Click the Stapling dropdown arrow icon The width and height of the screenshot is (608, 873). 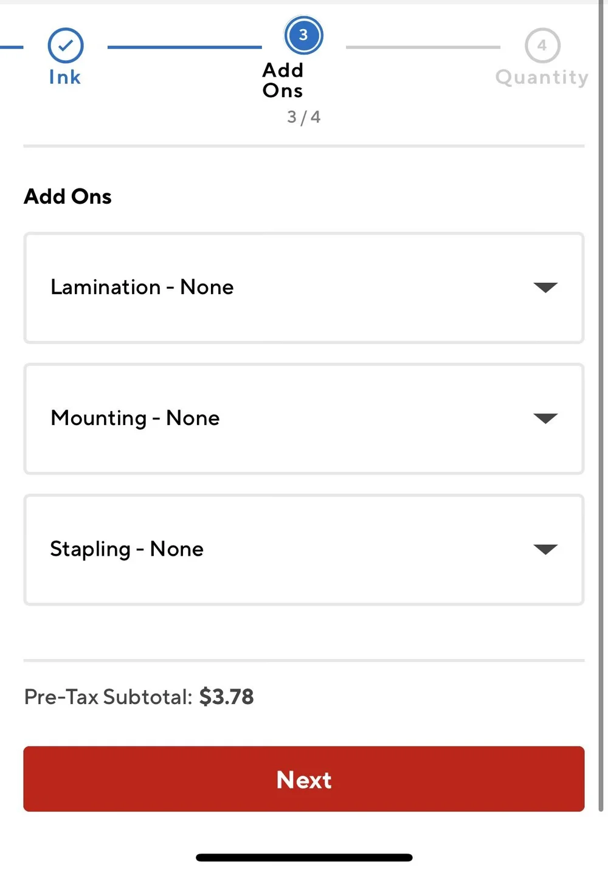(x=545, y=550)
